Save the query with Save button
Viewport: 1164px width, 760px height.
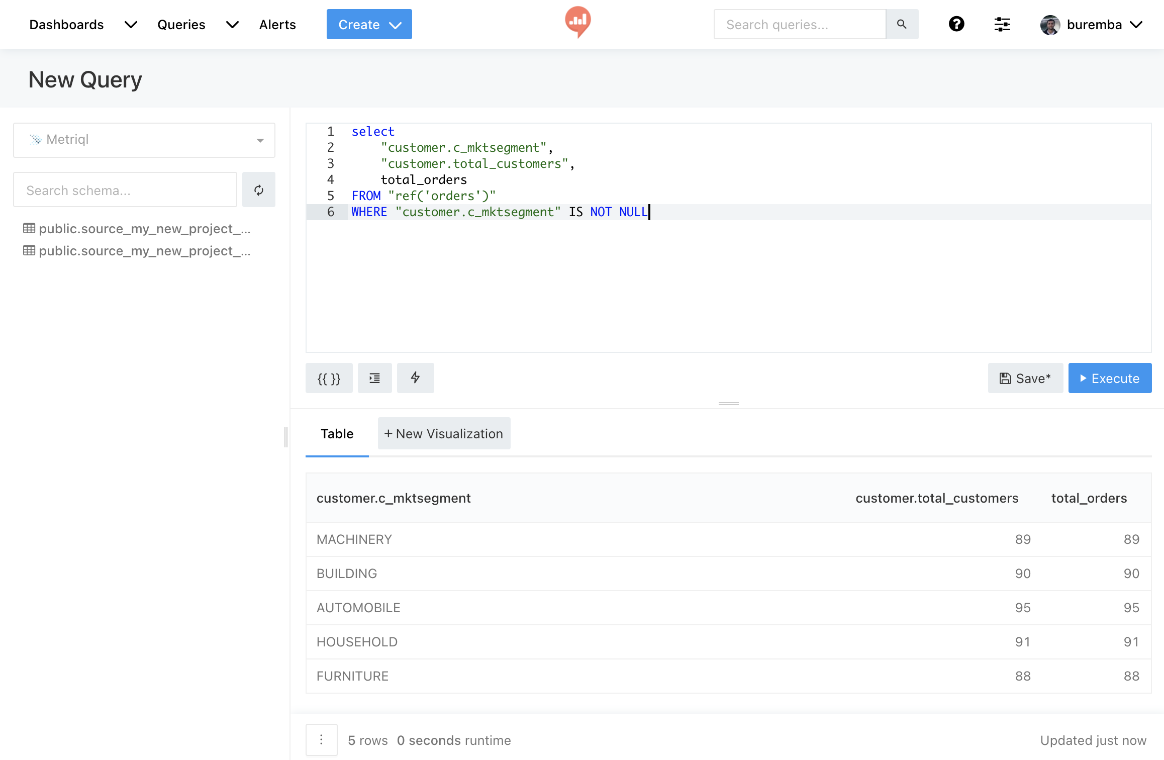point(1025,378)
